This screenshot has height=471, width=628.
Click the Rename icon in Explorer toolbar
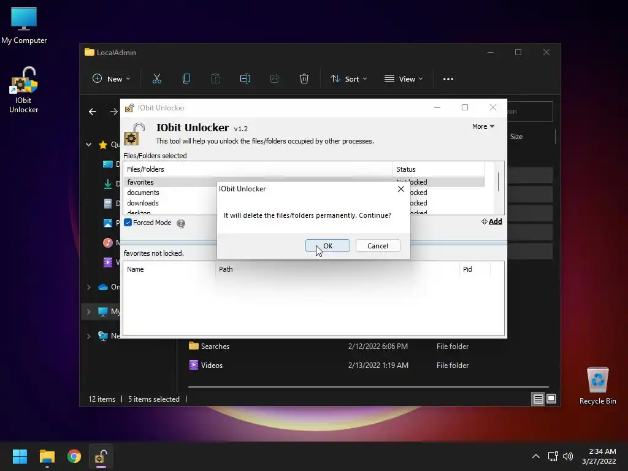(245, 79)
